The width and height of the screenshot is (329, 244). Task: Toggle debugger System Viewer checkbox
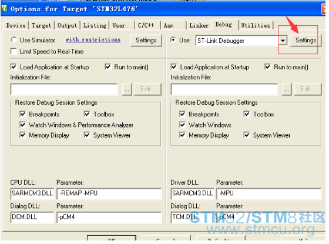[x=247, y=135]
